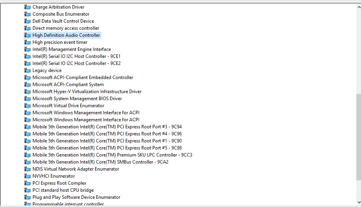This screenshot has height=207, width=361.
Task: Click the Direct memory access controller icon
Action: [27, 28]
